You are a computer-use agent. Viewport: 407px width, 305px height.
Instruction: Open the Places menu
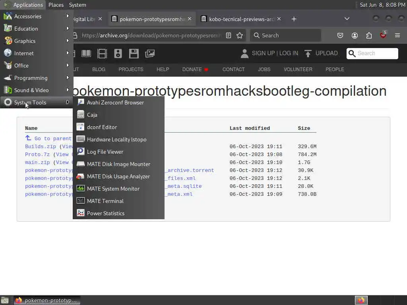(x=56, y=5)
